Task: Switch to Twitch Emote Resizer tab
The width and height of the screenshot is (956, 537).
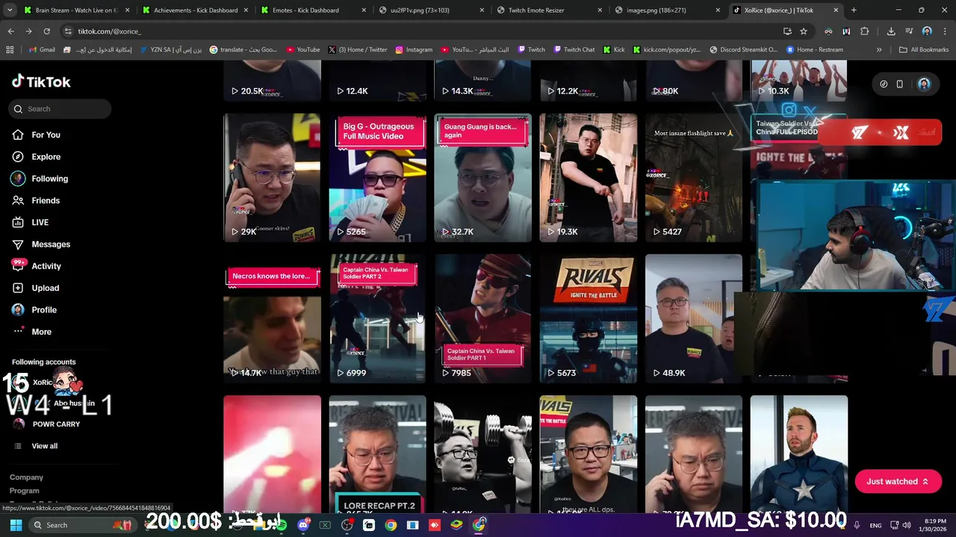Action: tap(550, 10)
